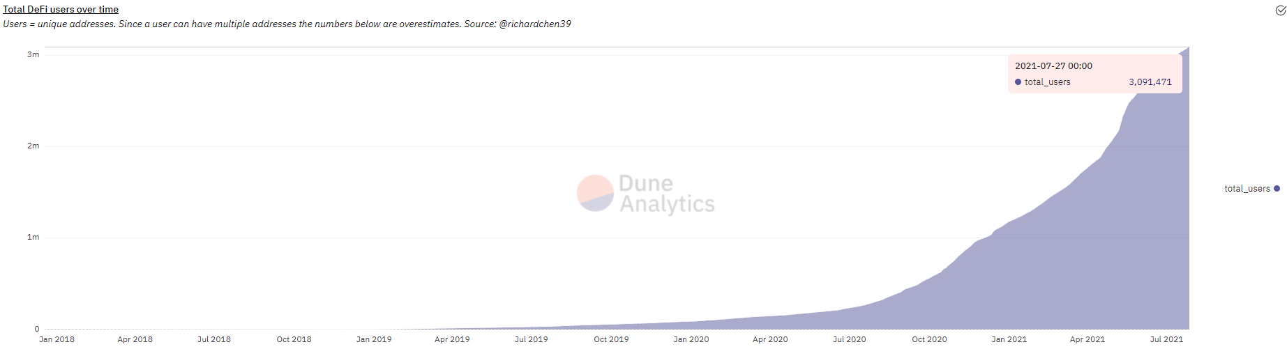Click the Dune Analytics watermark text

(666, 193)
